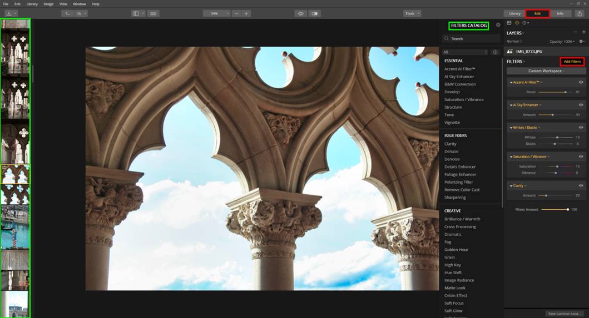Open the Normal blend mode dropdown
Image resolution: width=589 pixels, height=318 pixels.
[x=514, y=41]
